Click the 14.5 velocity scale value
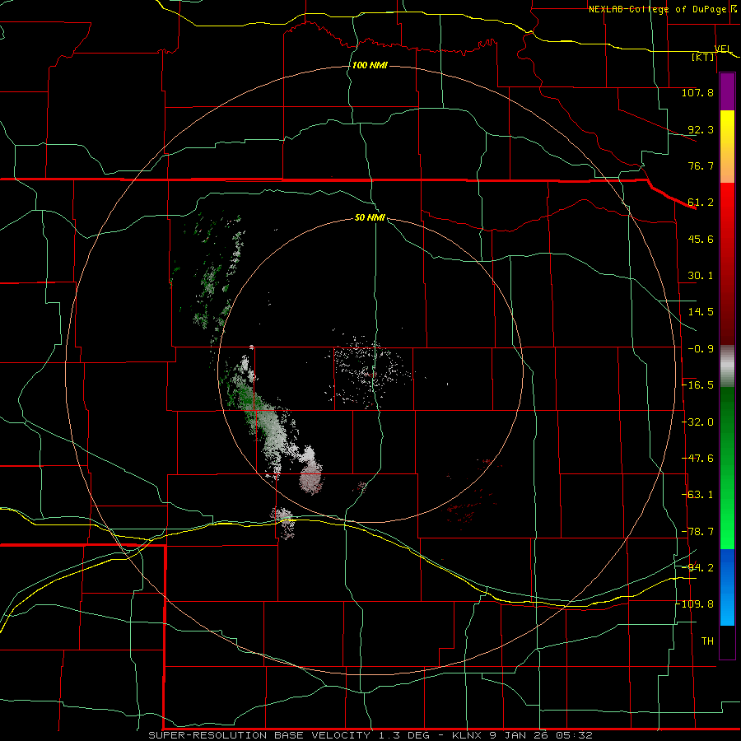This screenshot has height=741, width=741. click(701, 312)
